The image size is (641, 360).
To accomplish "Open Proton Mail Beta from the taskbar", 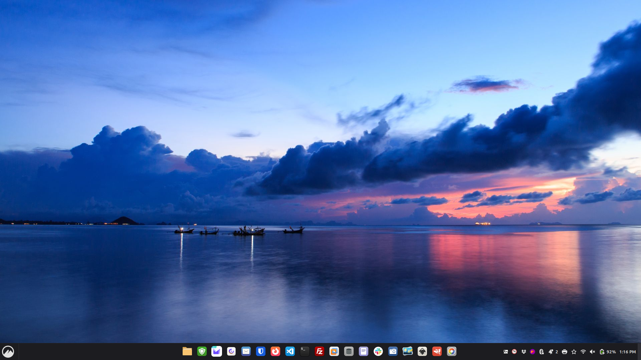I will click(x=216, y=351).
